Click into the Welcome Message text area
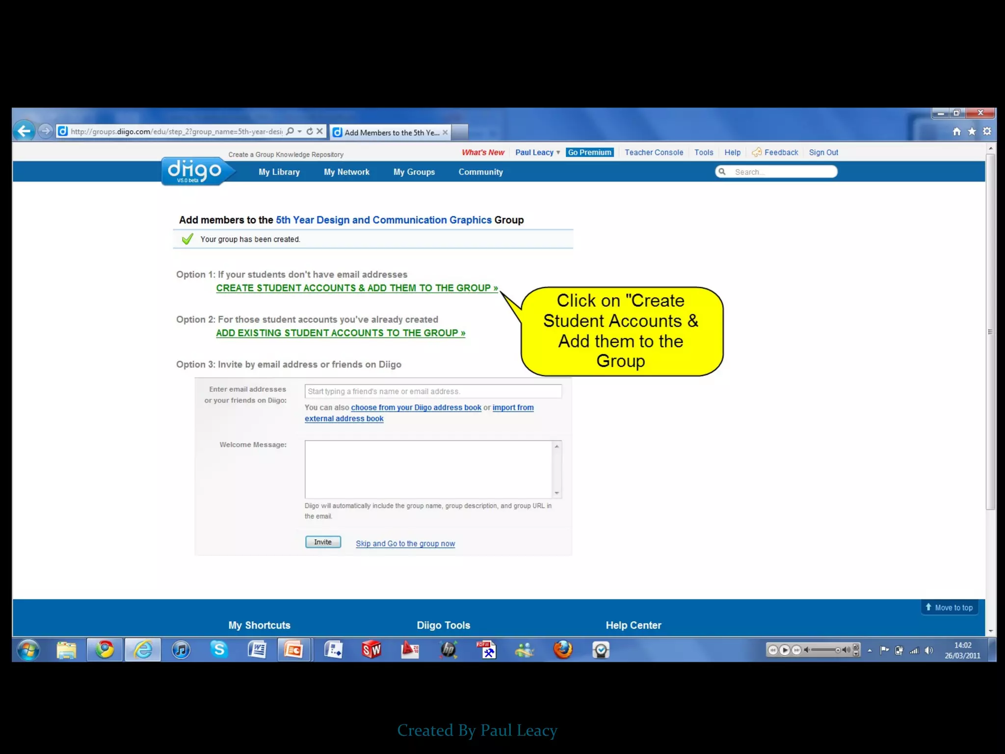This screenshot has width=1005, height=754. [428, 469]
